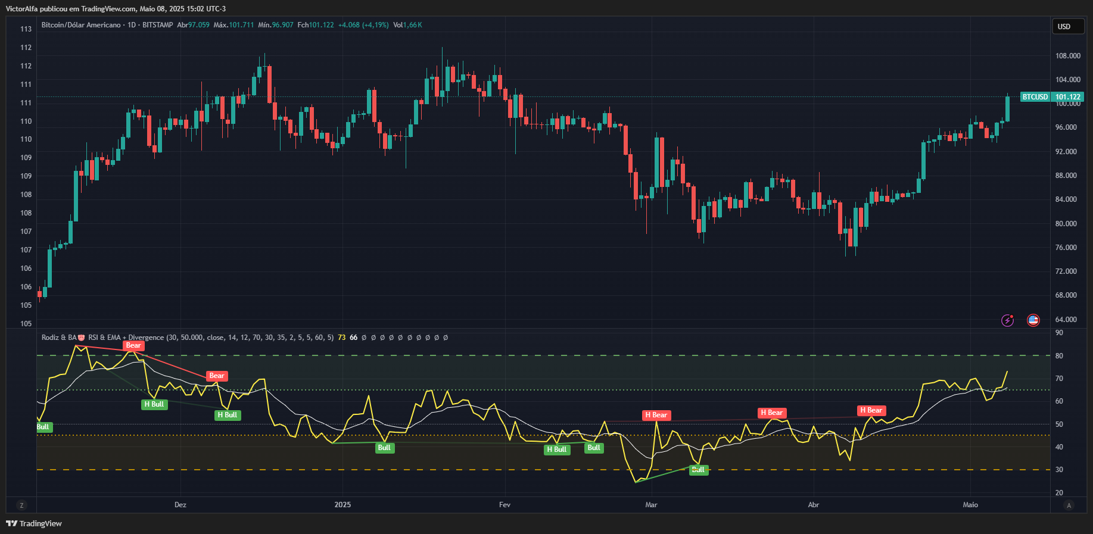Click the Vol 1,66K value in legend
The width and height of the screenshot is (1093, 534).
point(407,25)
